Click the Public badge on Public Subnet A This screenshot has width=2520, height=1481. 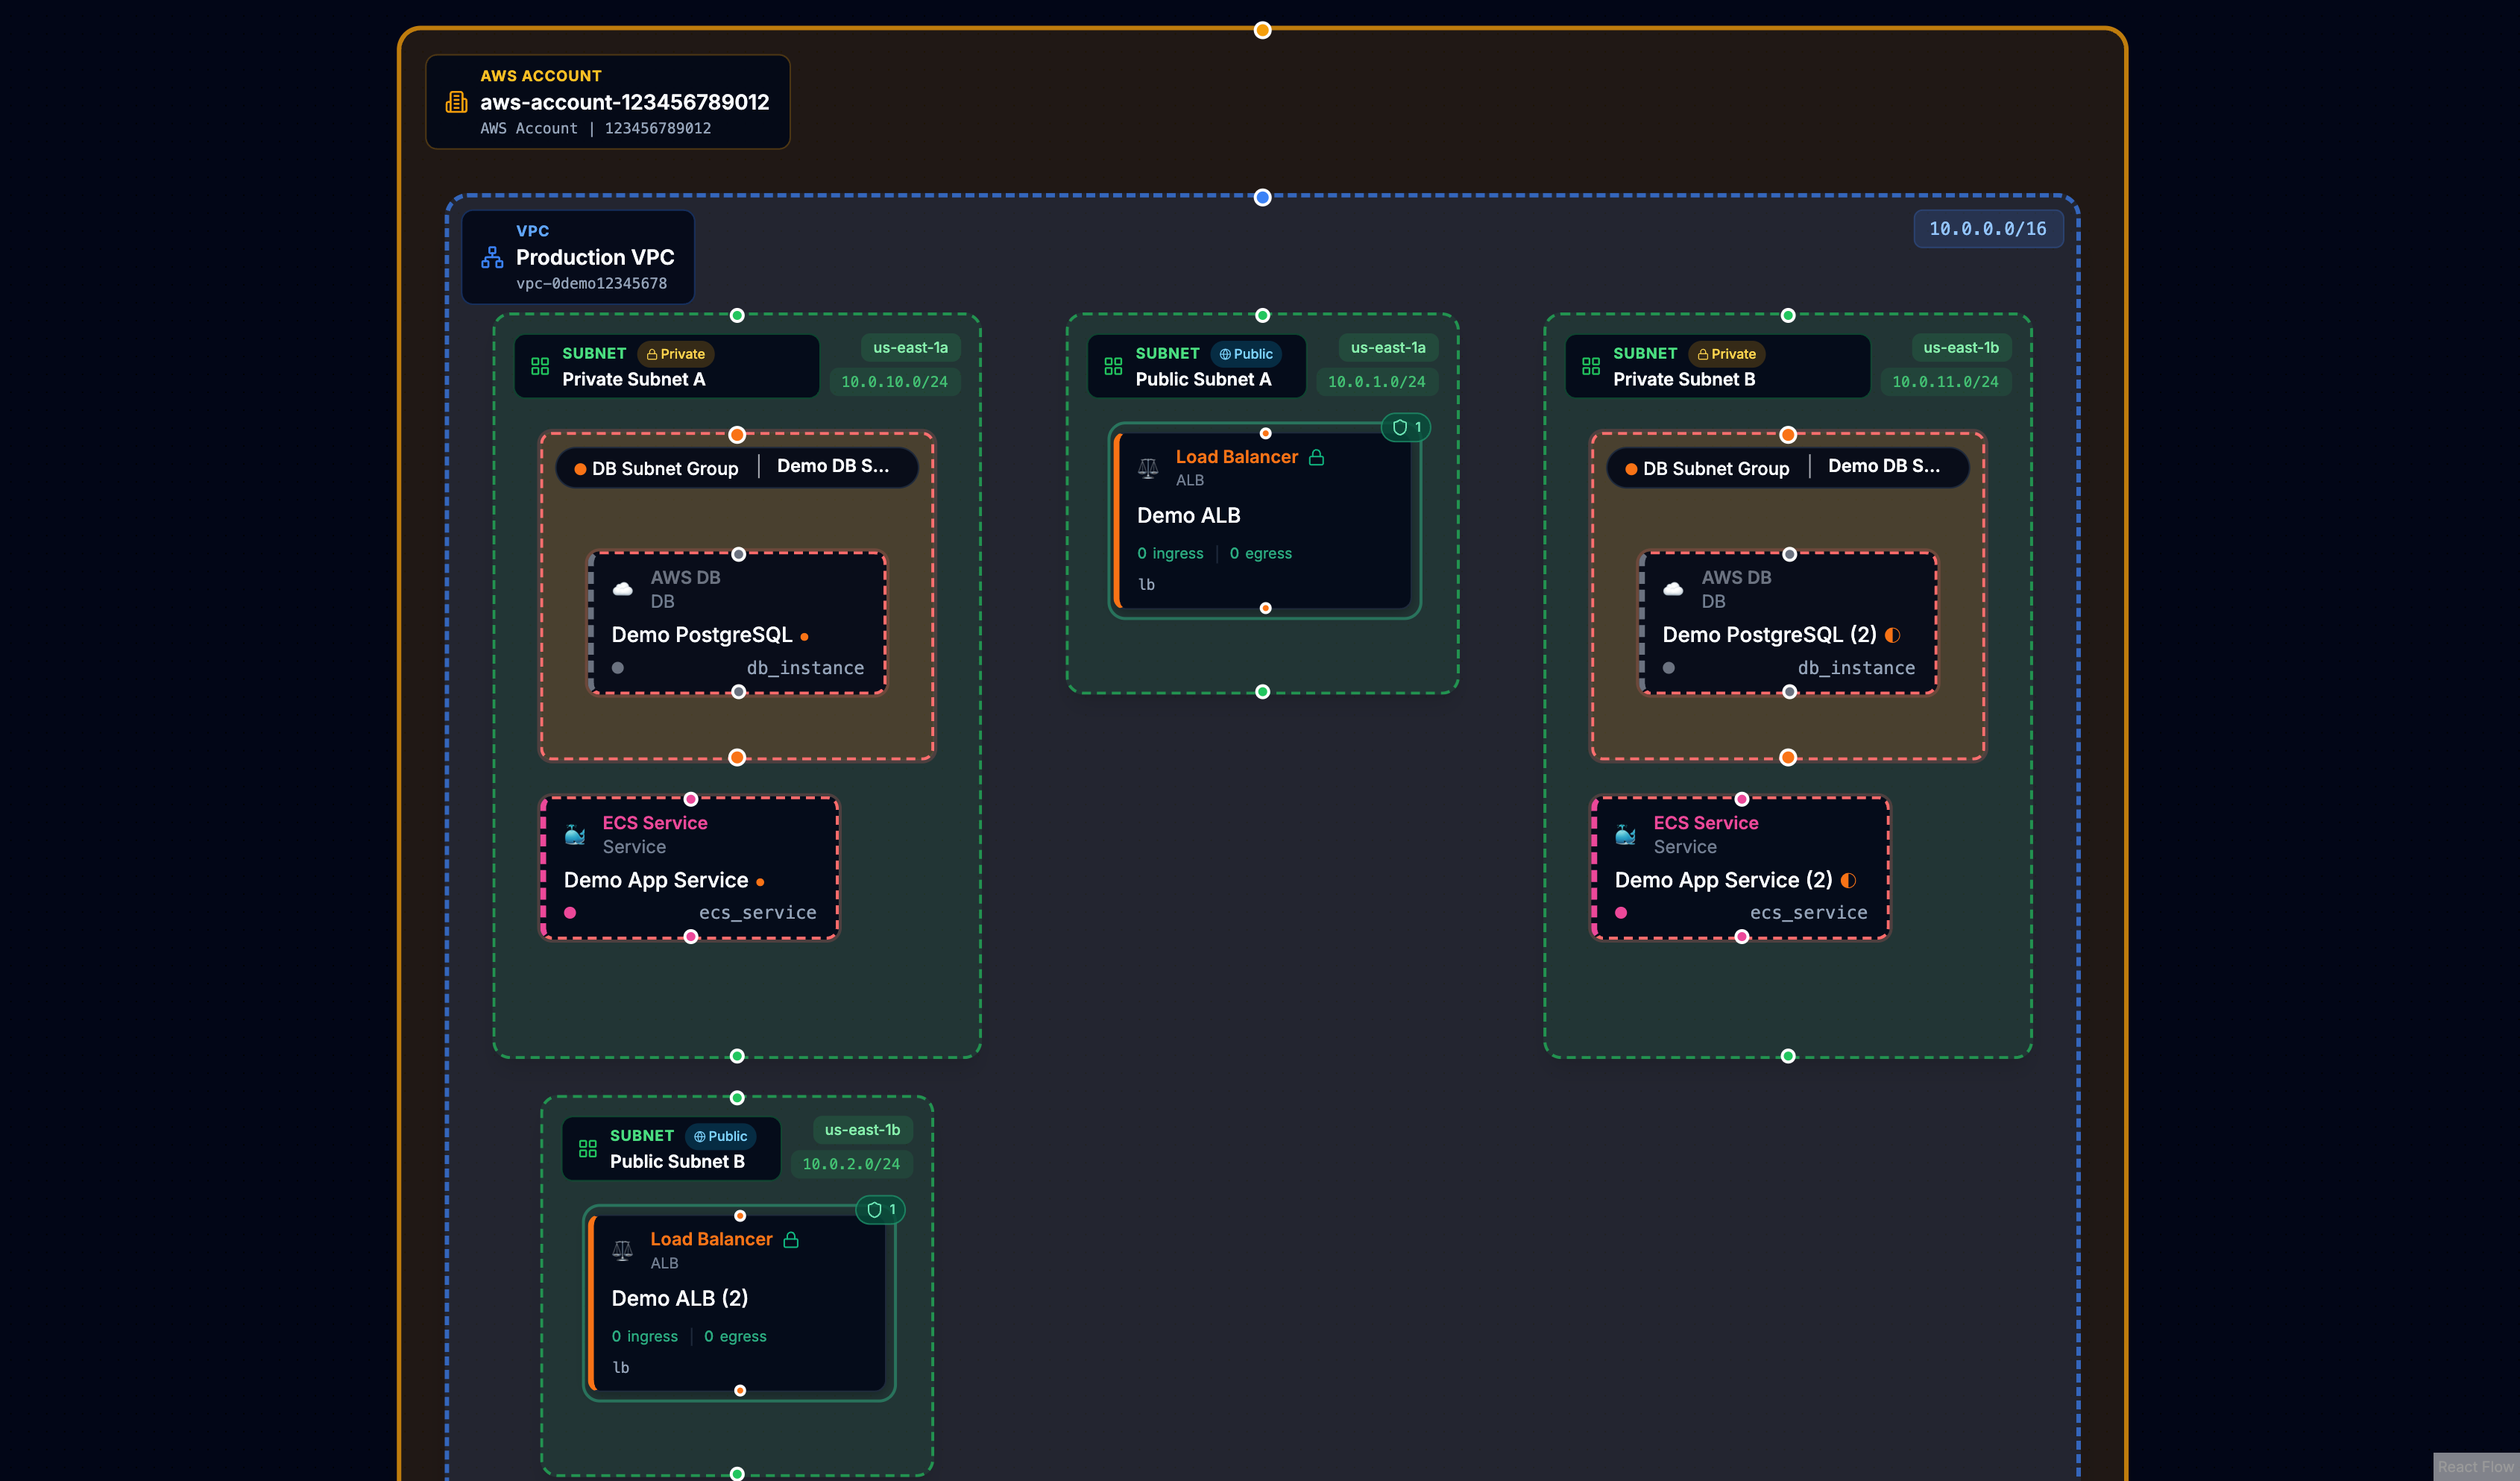(x=1246, y=354)
